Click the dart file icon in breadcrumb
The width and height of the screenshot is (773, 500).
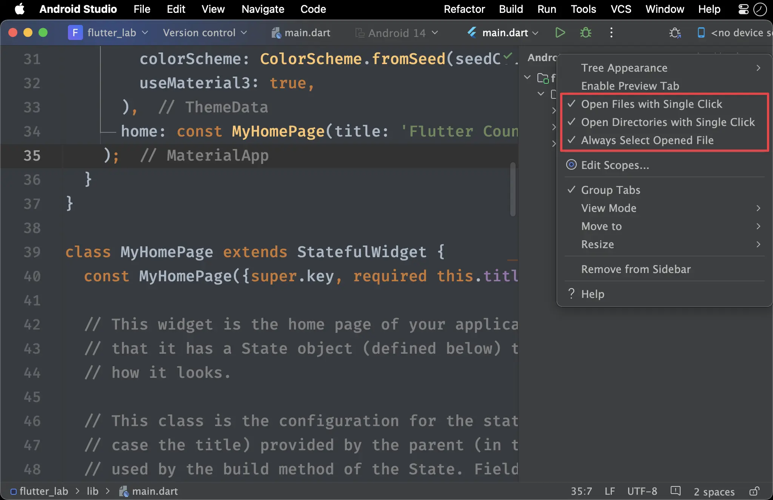[x=123, y=491]
